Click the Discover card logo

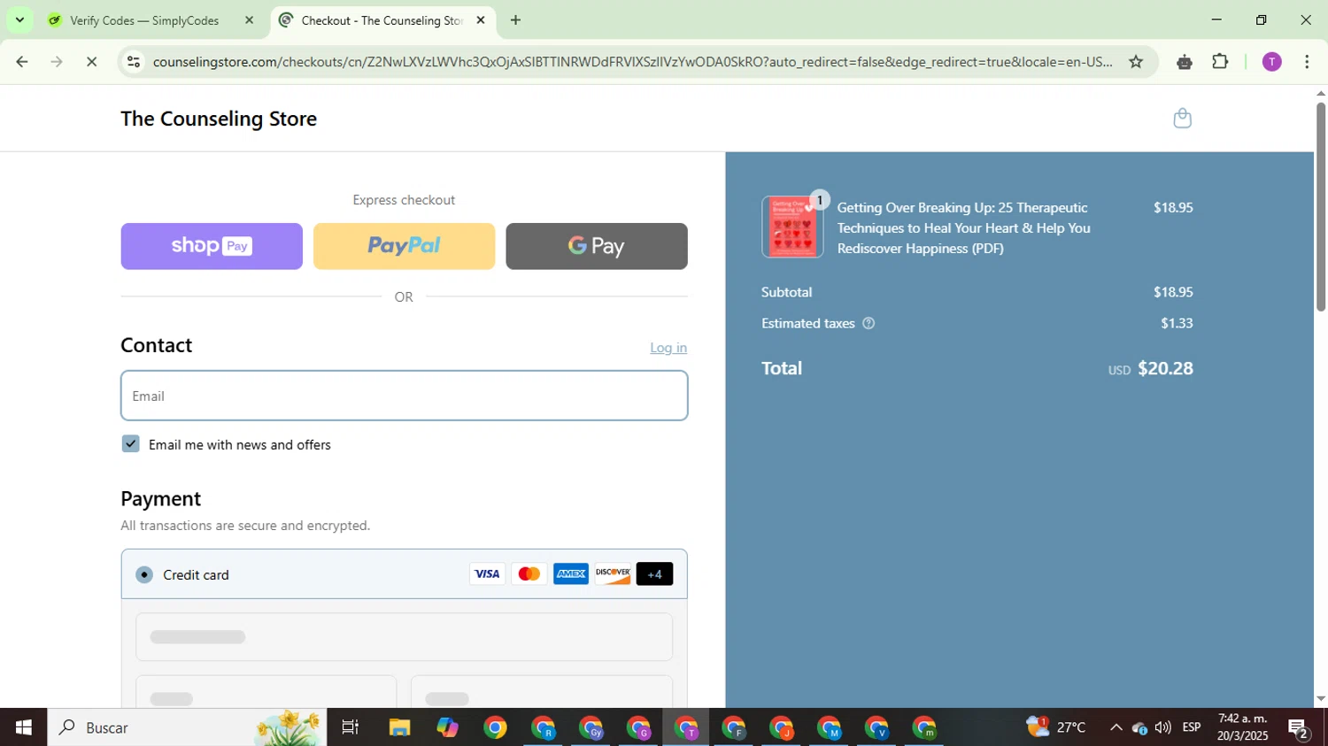pyautogui.click(x=613, y=574)
